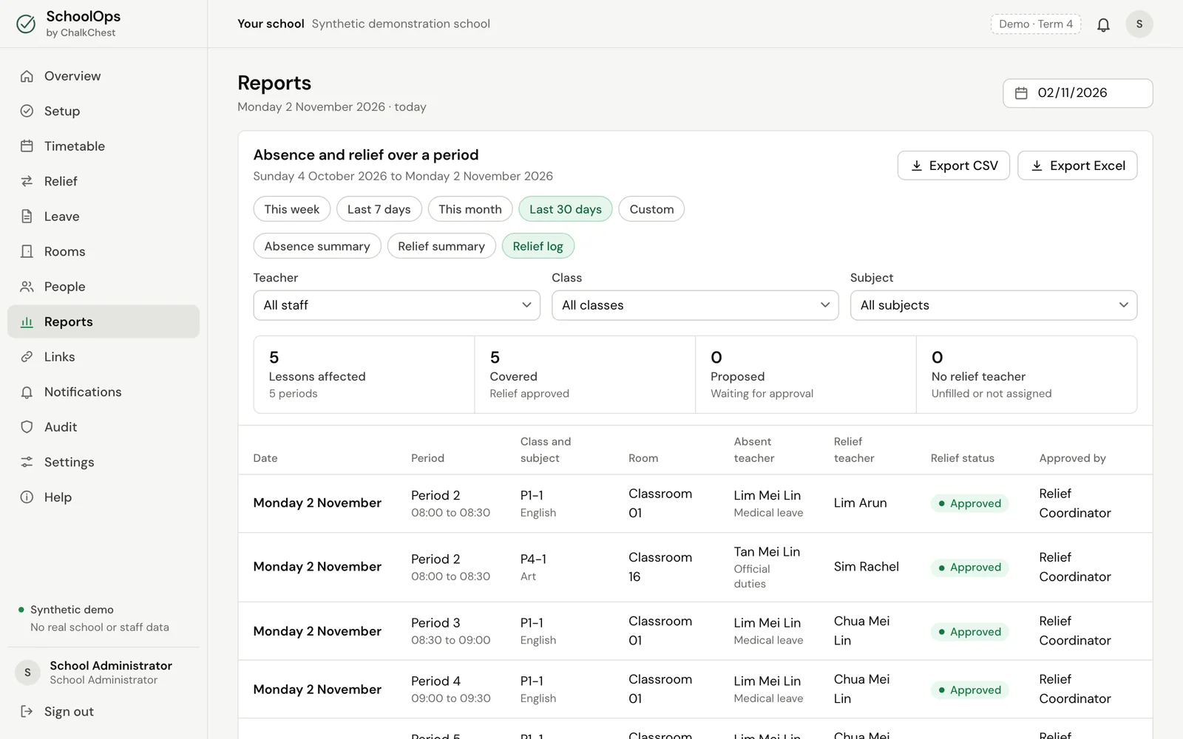Click the download icon on Export CSV
This screenshot has height=739, width=1183.
click(916, 166)
